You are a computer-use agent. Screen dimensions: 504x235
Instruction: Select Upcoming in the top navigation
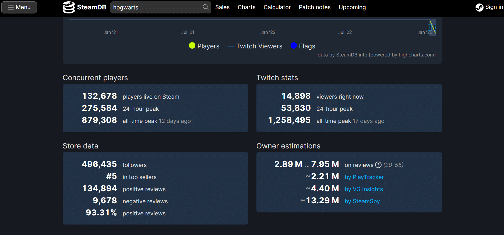(x=352, y=7)
